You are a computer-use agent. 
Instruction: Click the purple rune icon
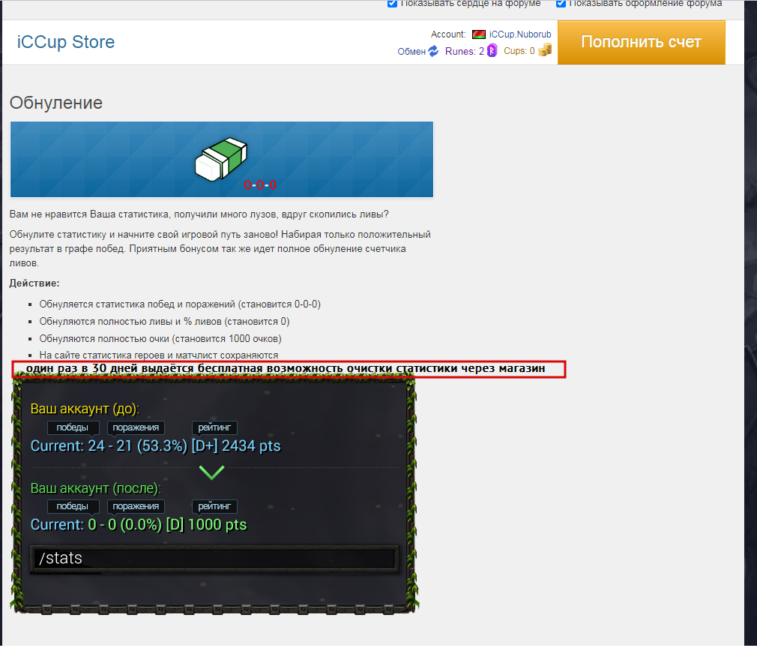(x=492, y=51)
